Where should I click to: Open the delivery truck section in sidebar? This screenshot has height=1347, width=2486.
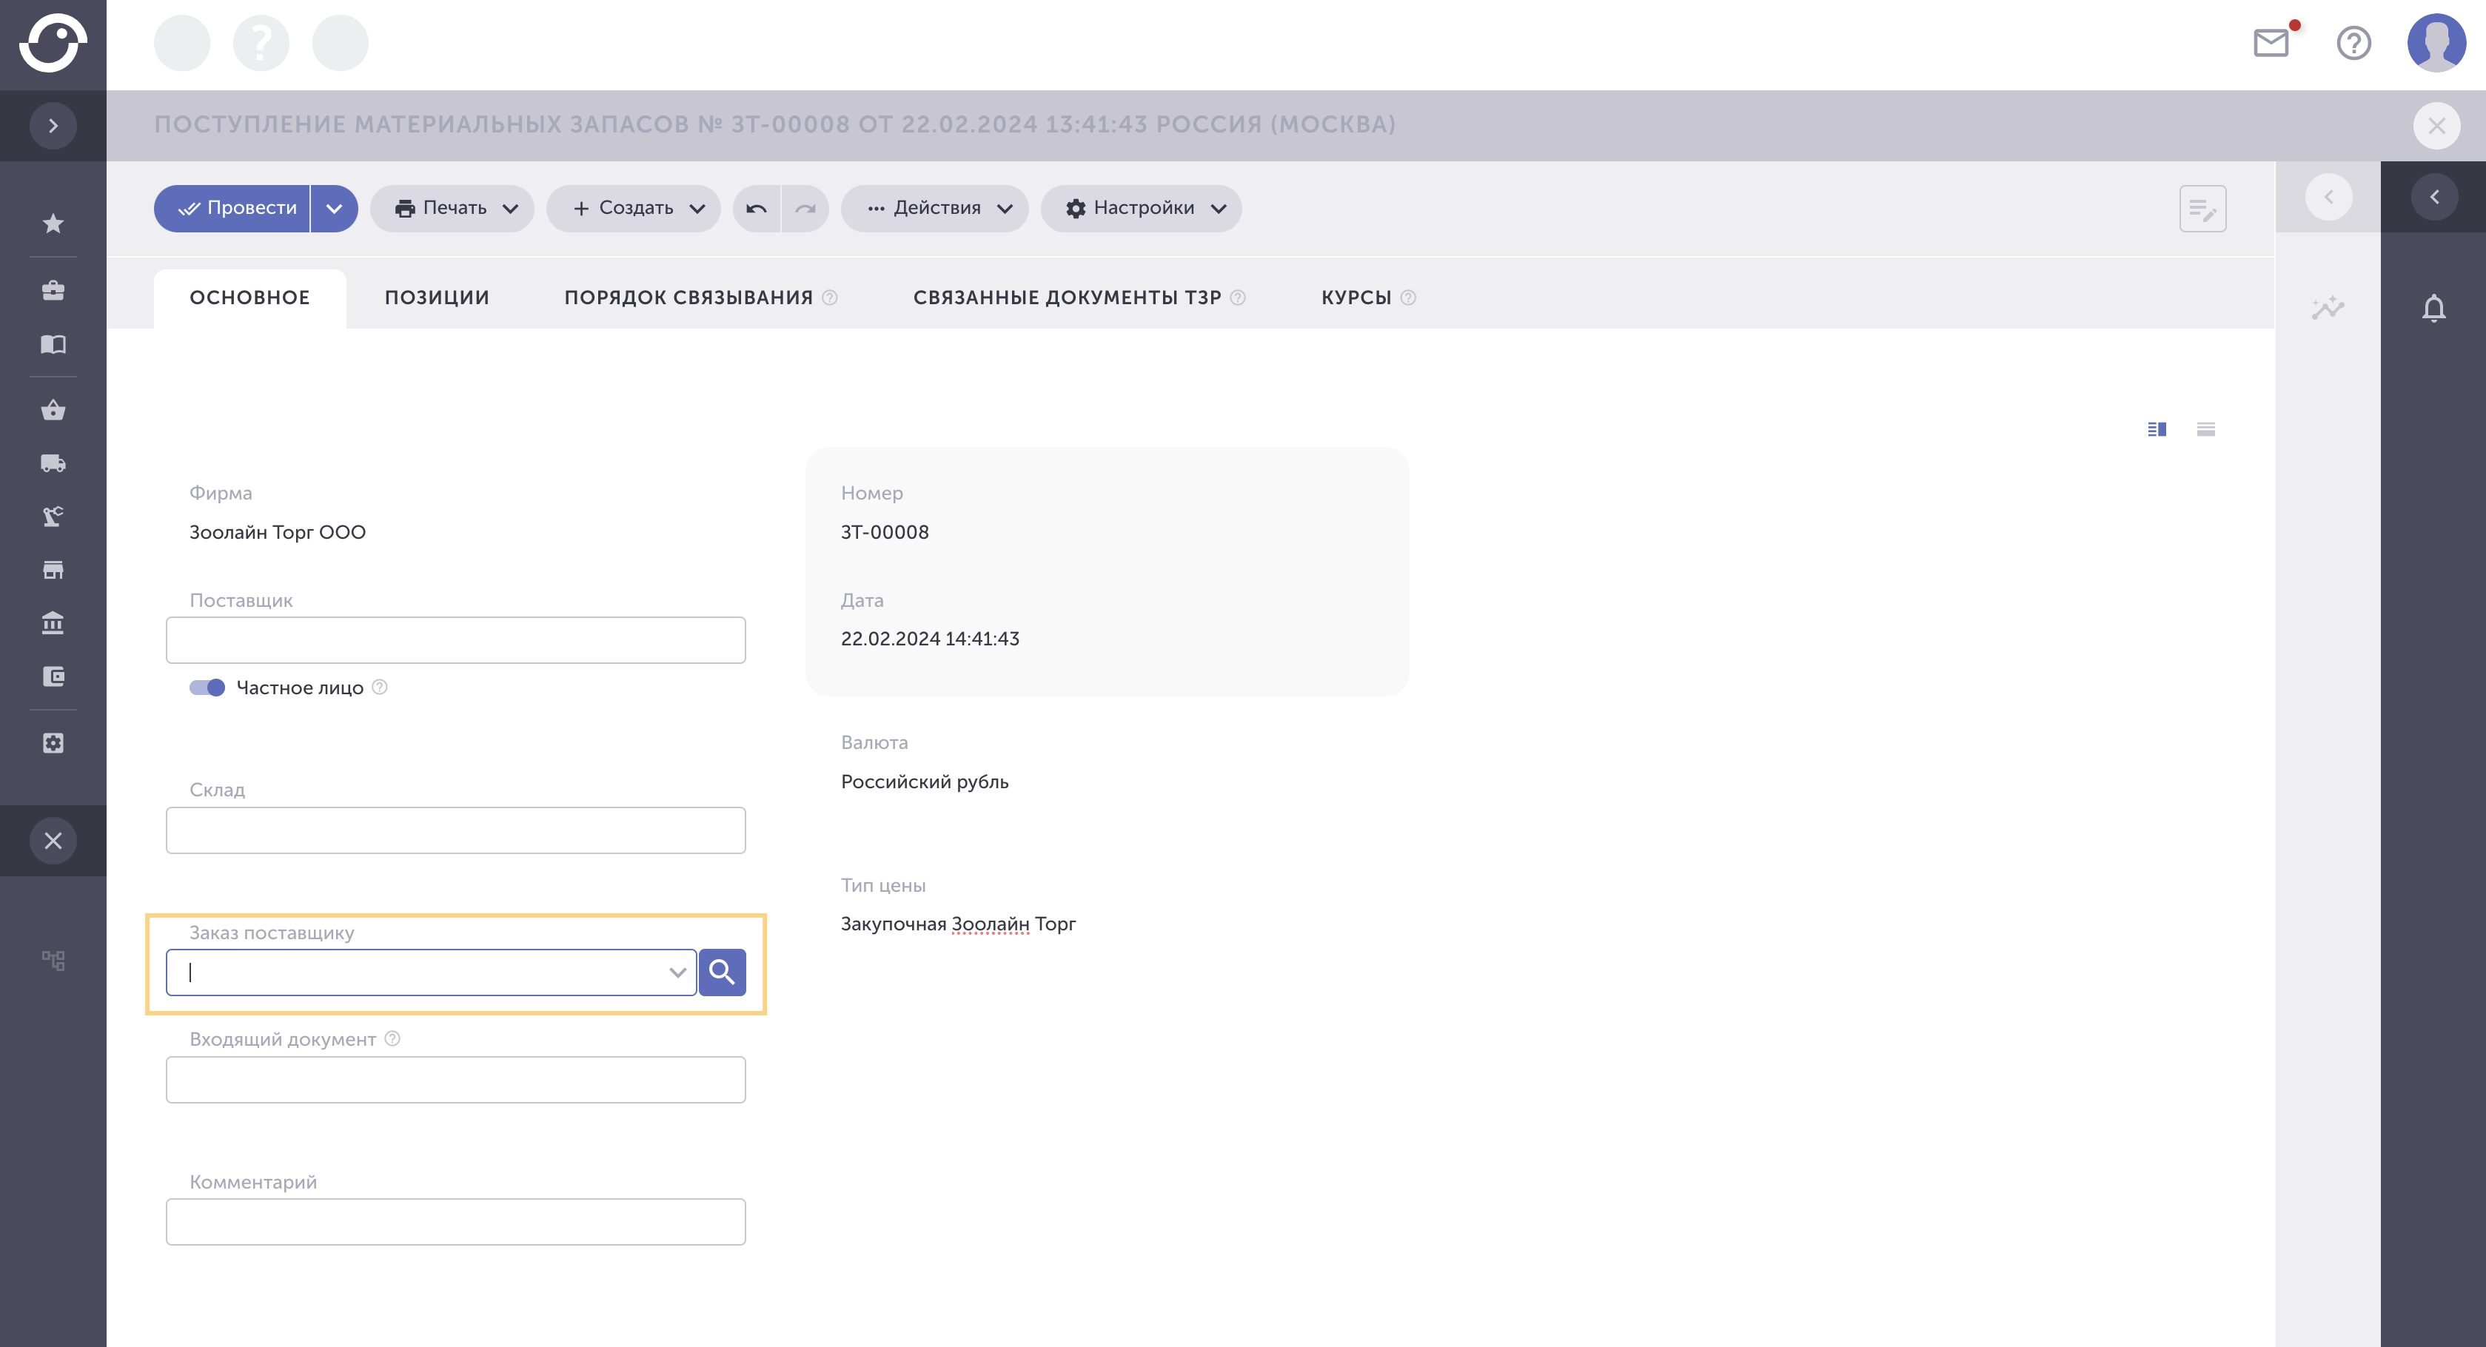(53, 463)
